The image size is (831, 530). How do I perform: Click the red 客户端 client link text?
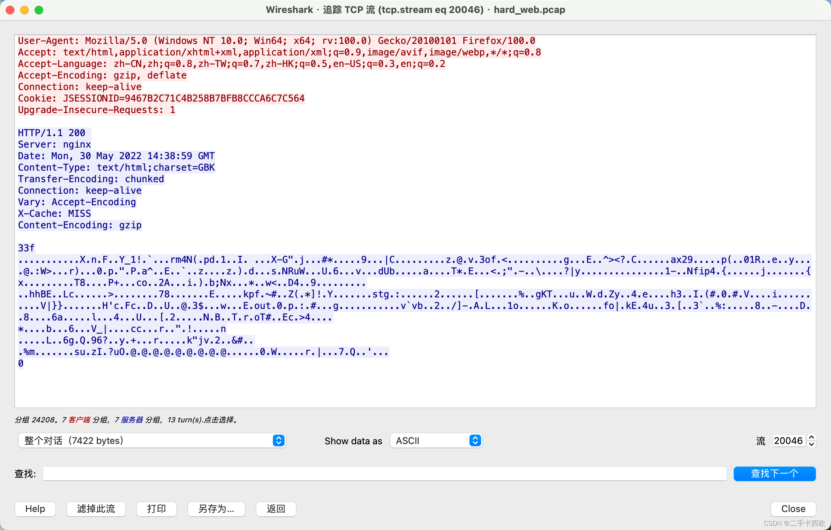(x=79, y=420)
